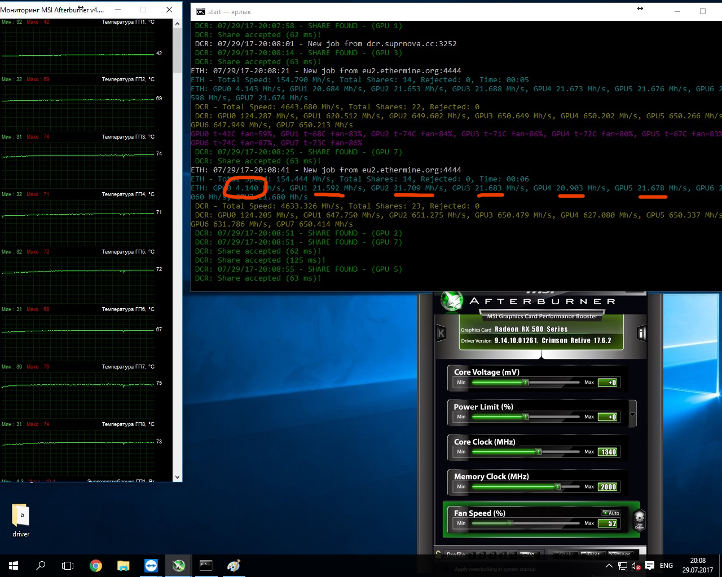The height and width of the screenshot is (577, 722).
Task: Click the Fan Speed slider handle
Action: click(x=510, y=523)
